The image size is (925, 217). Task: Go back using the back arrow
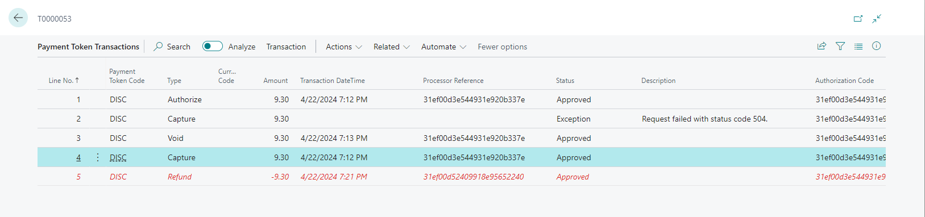point(18,18)
